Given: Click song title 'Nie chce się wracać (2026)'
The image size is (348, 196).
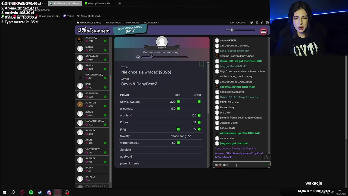Looking at the screenshot, I should (x=146, y=72).
